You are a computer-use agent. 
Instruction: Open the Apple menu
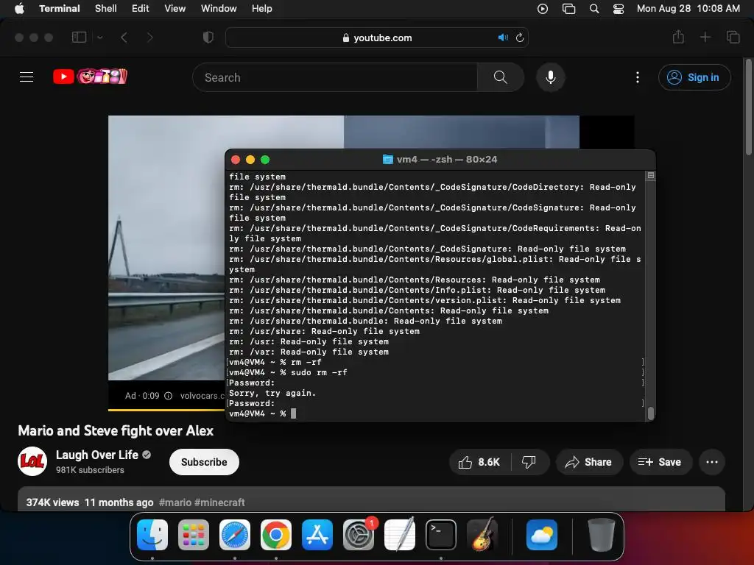(x=19, y=9)
